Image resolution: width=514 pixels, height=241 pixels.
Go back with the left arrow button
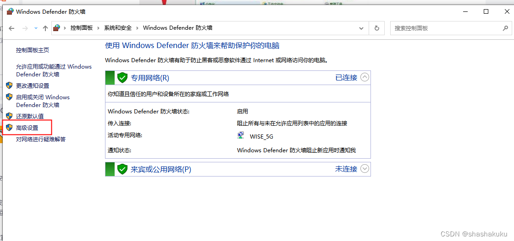(x=11, y=28)
